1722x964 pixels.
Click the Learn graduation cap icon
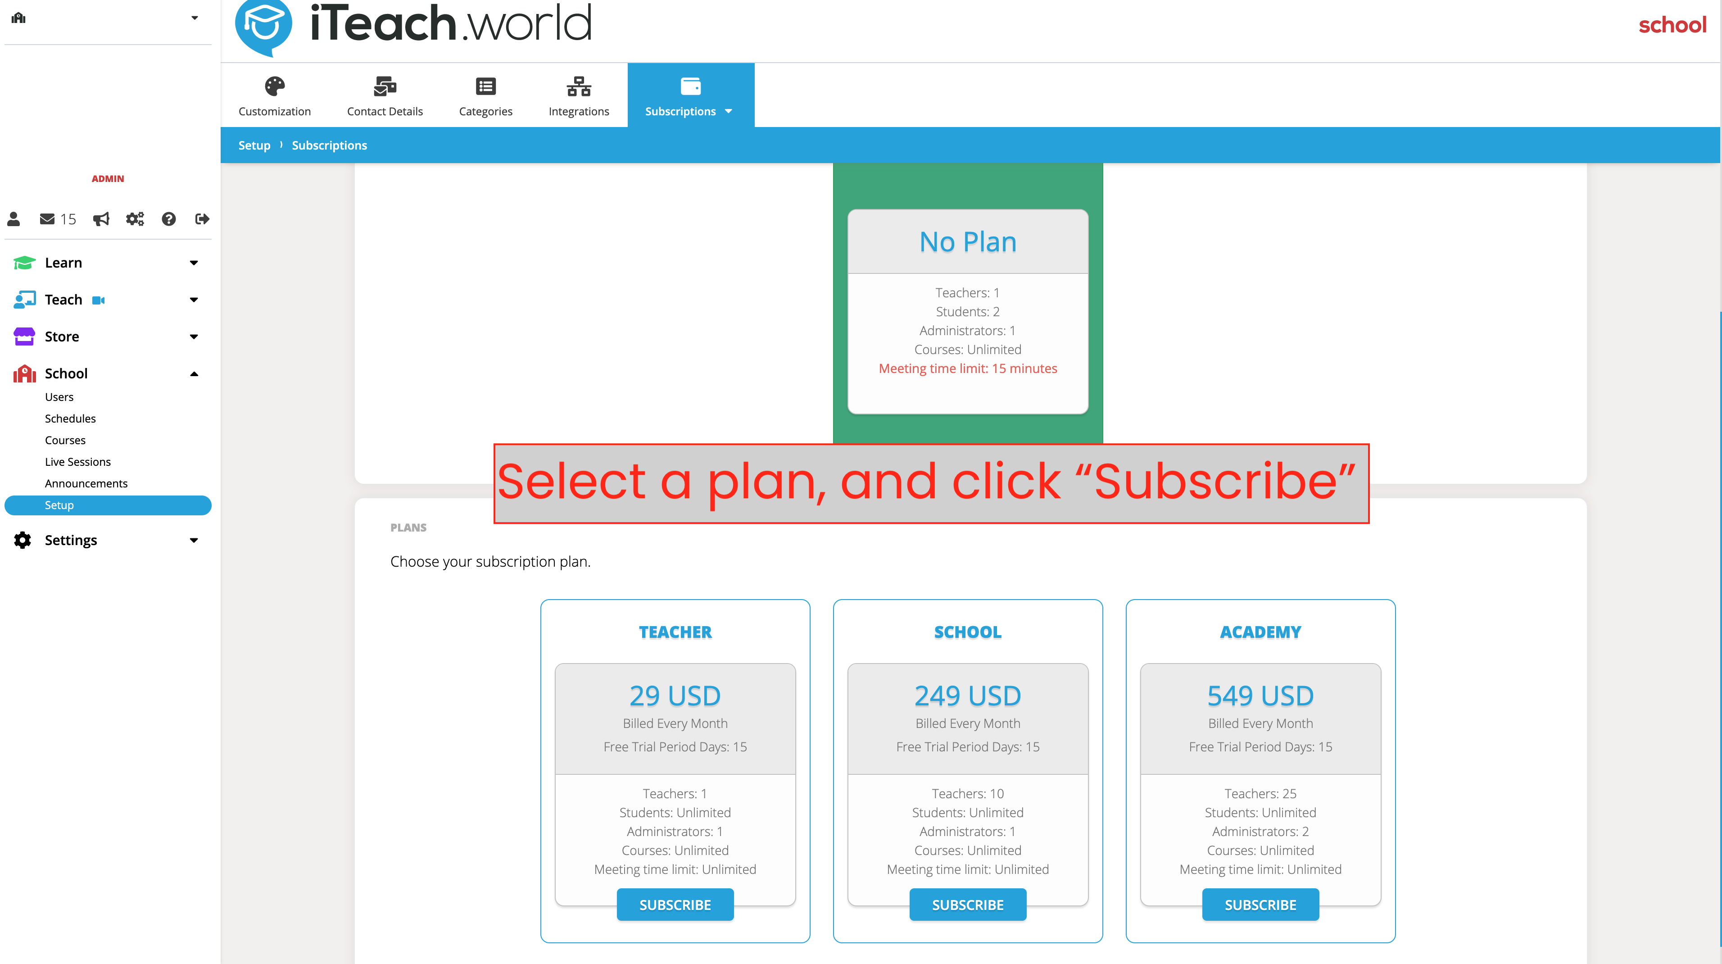pyautogui.click(x=24, y=263)
